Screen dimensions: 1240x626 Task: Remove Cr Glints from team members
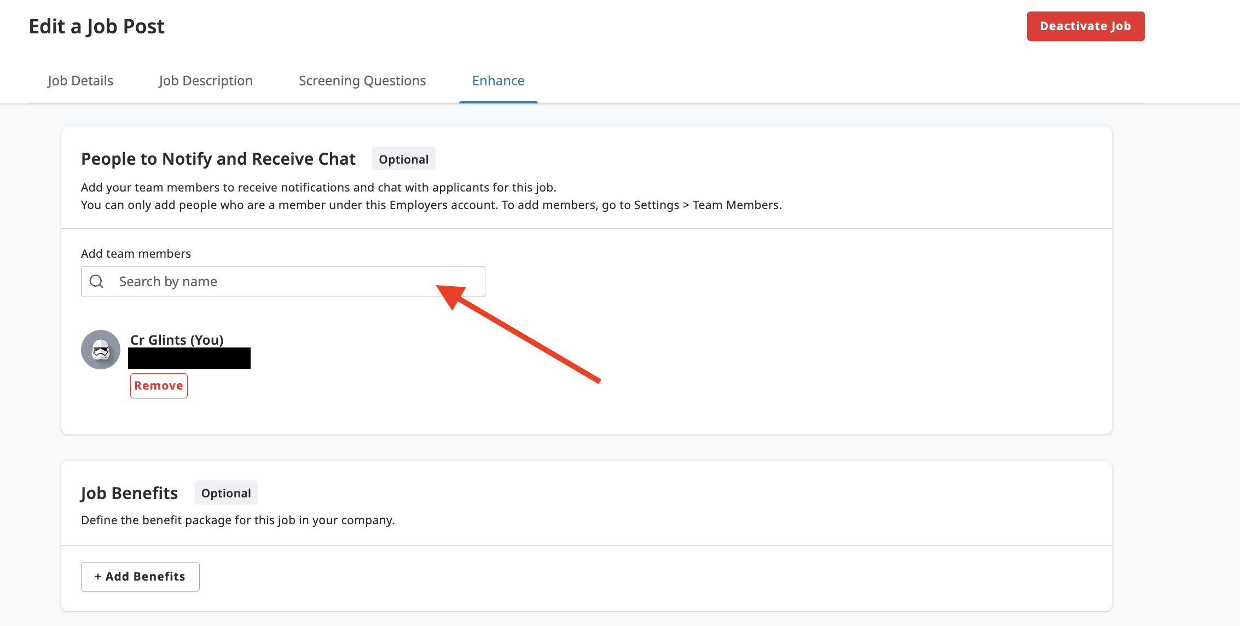pyautogui.click(x=159, y=386)
